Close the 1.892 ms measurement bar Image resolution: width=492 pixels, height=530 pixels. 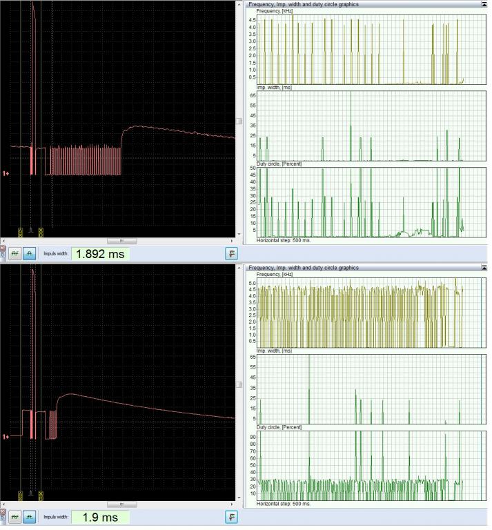click(2, 248)
